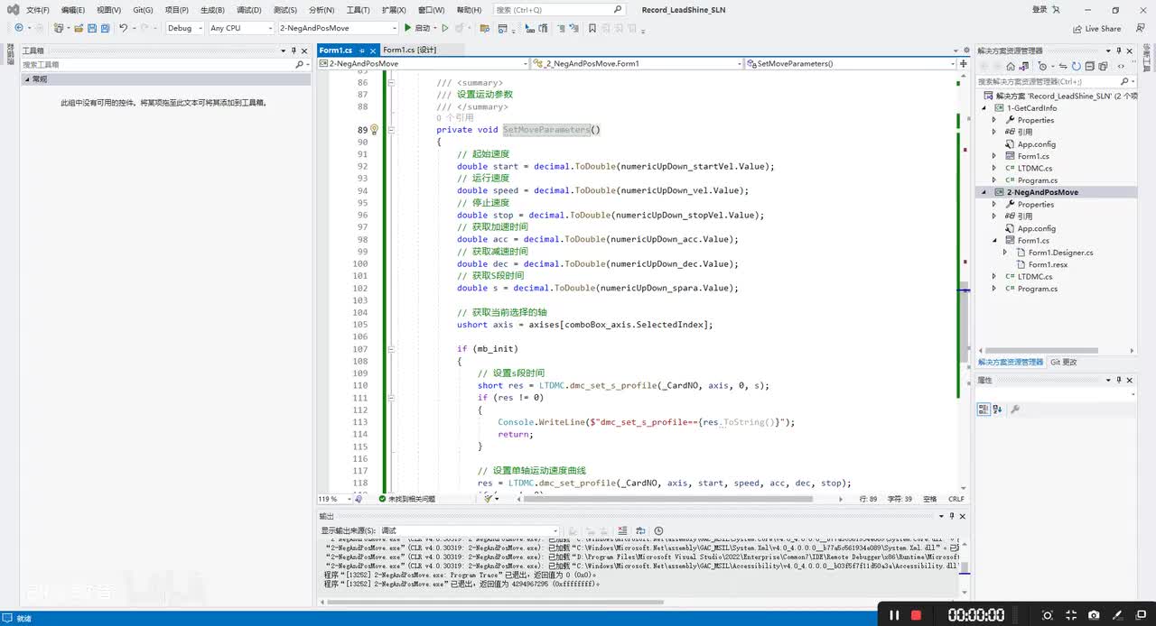The height and width of the screenshot is (626, 1156).
Task: Open the Any CPU platform dropdown
Action: point(240,28)
